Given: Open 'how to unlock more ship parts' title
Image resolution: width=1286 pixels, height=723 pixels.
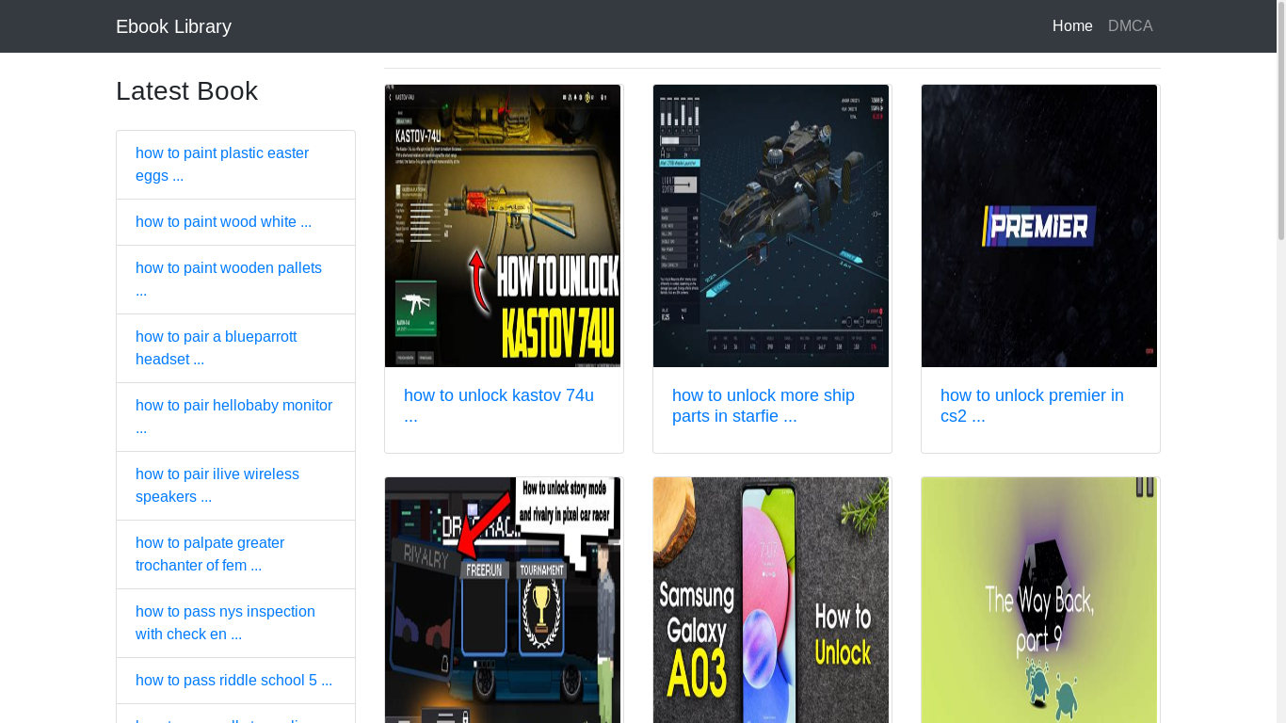Looking at the screenshot, I should [764, 406].
